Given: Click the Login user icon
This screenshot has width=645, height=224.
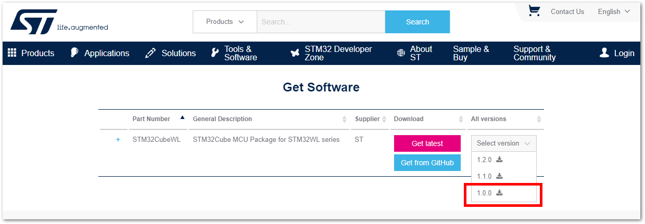Looking at the screenshot, I should (604, 52).
